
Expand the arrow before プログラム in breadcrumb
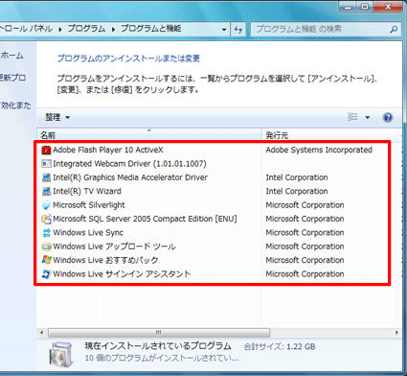click(x=60, y=29)
